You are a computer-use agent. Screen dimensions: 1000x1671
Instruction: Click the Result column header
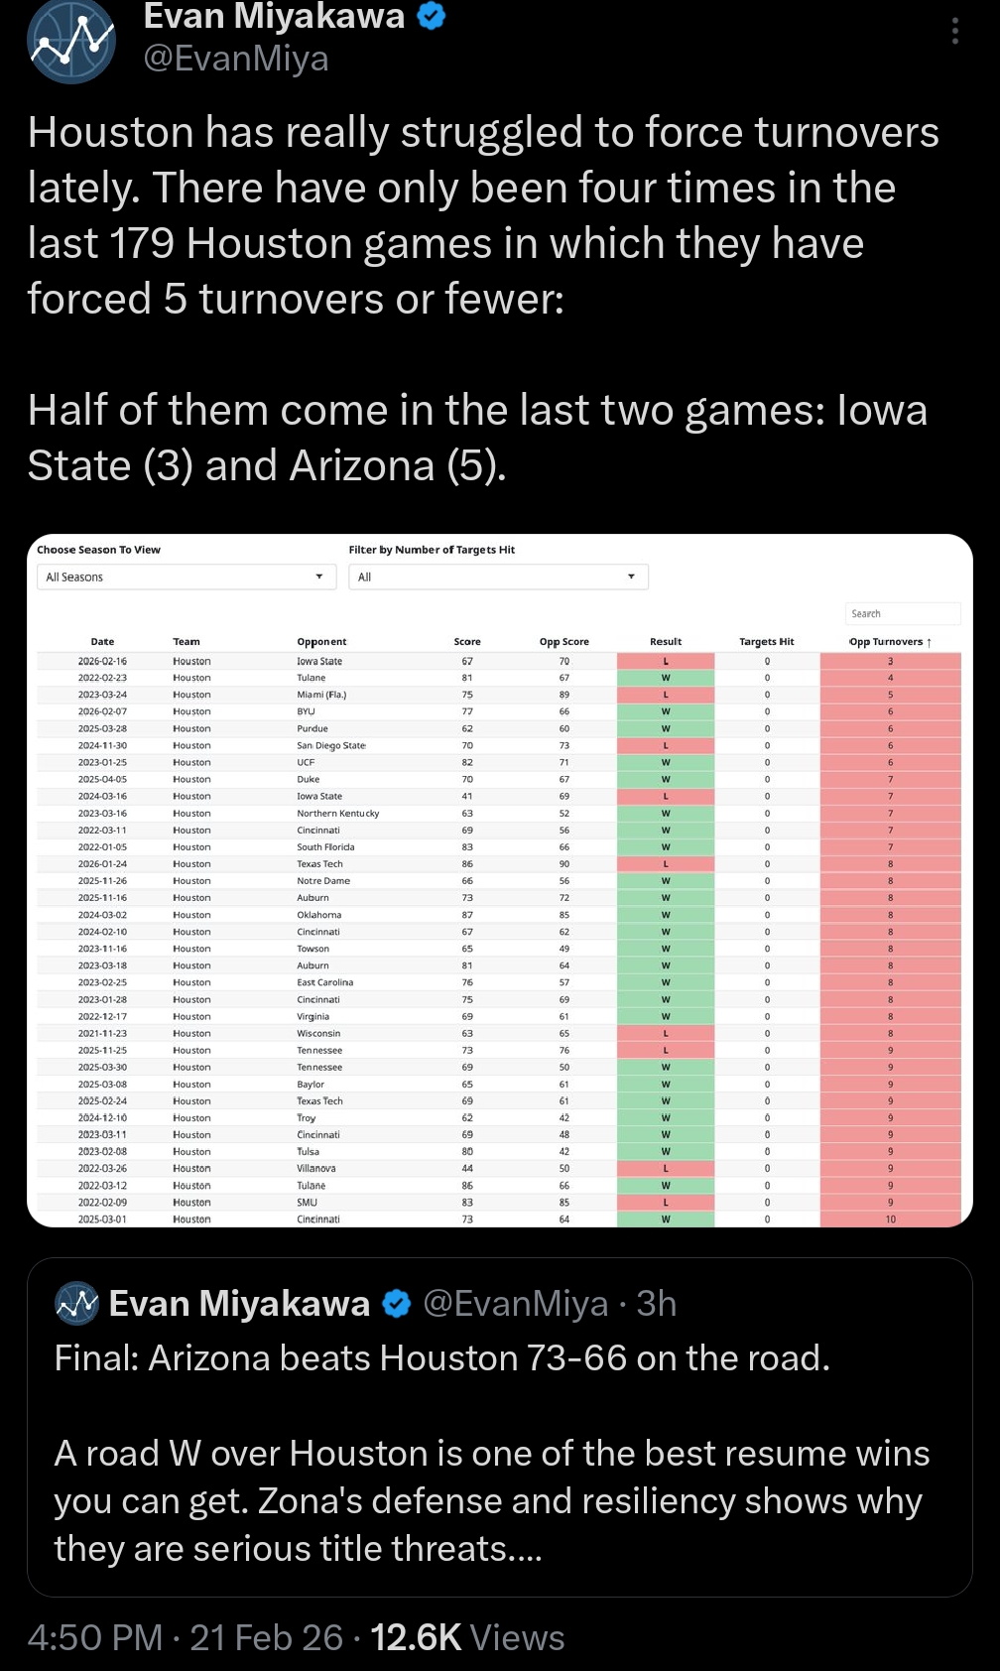pyautogui.click(x=666, y=642)
